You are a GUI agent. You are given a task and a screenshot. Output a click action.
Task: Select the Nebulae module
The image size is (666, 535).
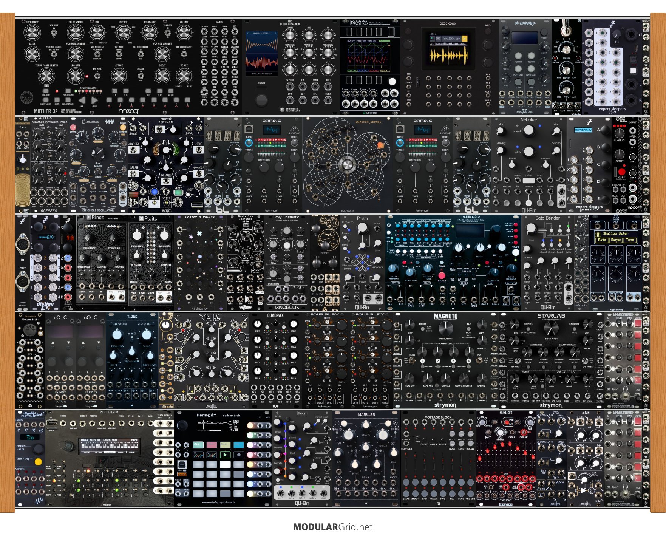pyautogui.click(x=529, y=165)
